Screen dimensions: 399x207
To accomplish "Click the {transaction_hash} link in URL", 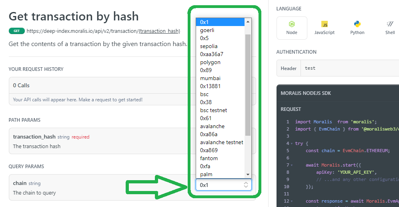I will (159, 31).
